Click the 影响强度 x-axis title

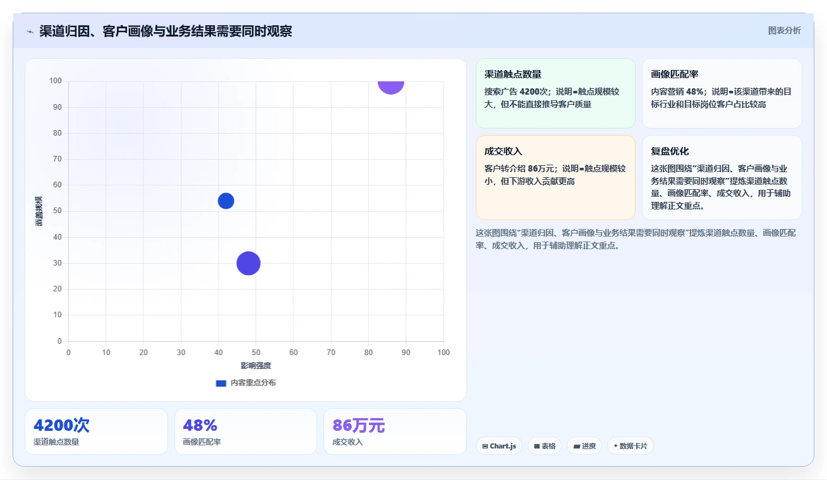(256, 366)
